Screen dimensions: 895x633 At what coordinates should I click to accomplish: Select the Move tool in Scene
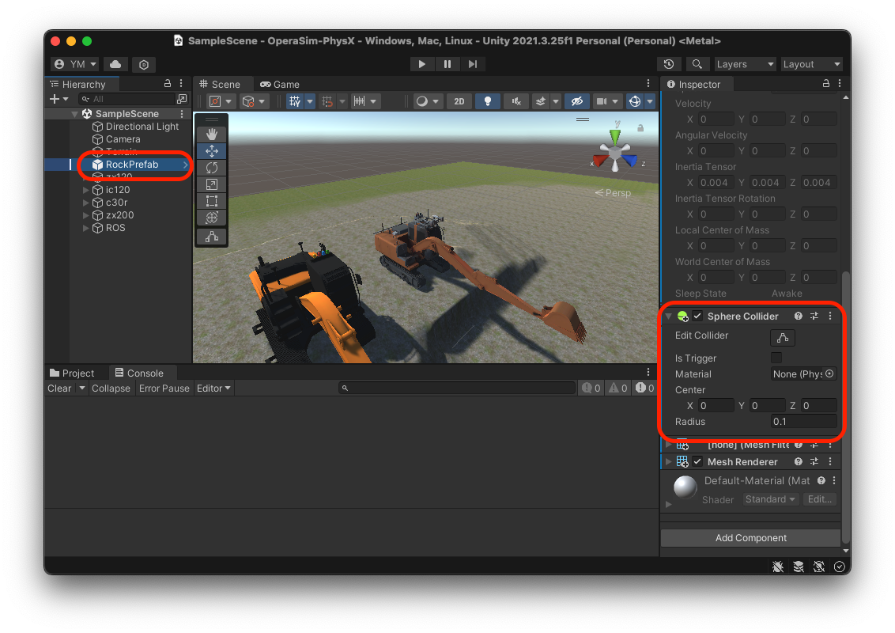coord(212,151)
